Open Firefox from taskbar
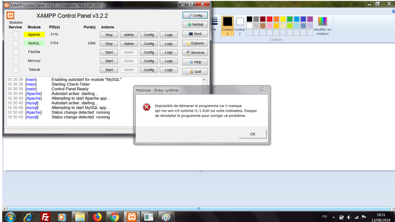This screenshot has height=222, width=395. (x=97, y=217)
